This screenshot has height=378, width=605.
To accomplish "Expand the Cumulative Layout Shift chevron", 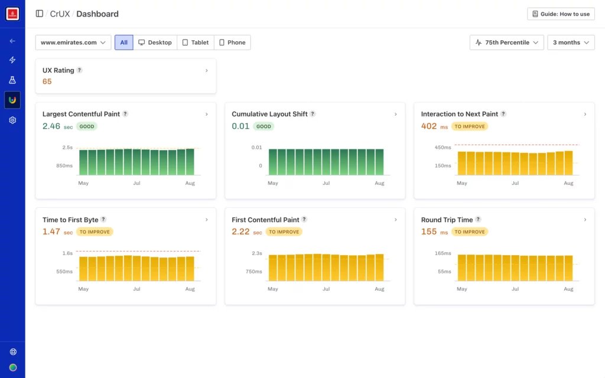I will click(395, 114).
